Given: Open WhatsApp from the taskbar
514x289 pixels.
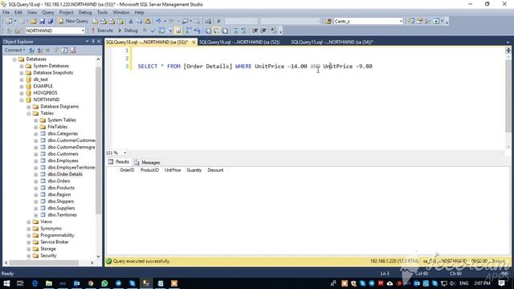Looking at the screenshot, I should pyautogui.click(x=104, y=283).
